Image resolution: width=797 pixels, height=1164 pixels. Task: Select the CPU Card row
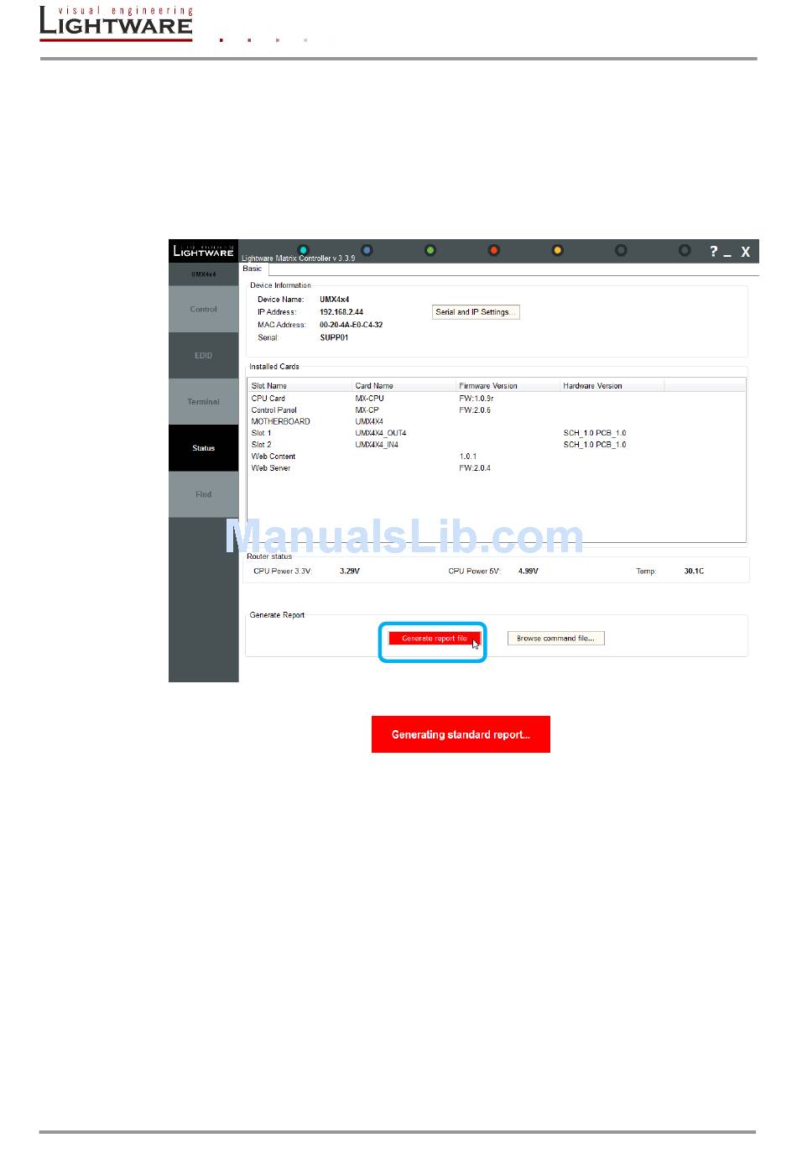click(x=497, y=399)
